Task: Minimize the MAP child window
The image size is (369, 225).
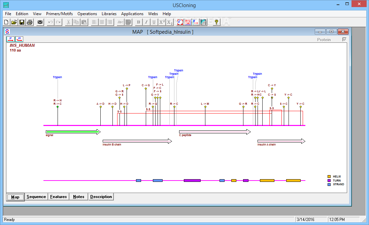Action: tap(320, 32)
